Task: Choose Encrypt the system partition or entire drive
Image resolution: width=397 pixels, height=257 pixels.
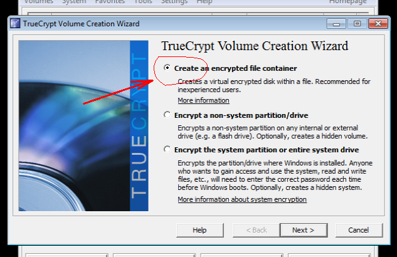Action: click(x=167, y=150)
